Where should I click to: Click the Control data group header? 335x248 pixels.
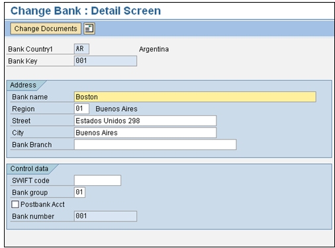coord(29,169)
